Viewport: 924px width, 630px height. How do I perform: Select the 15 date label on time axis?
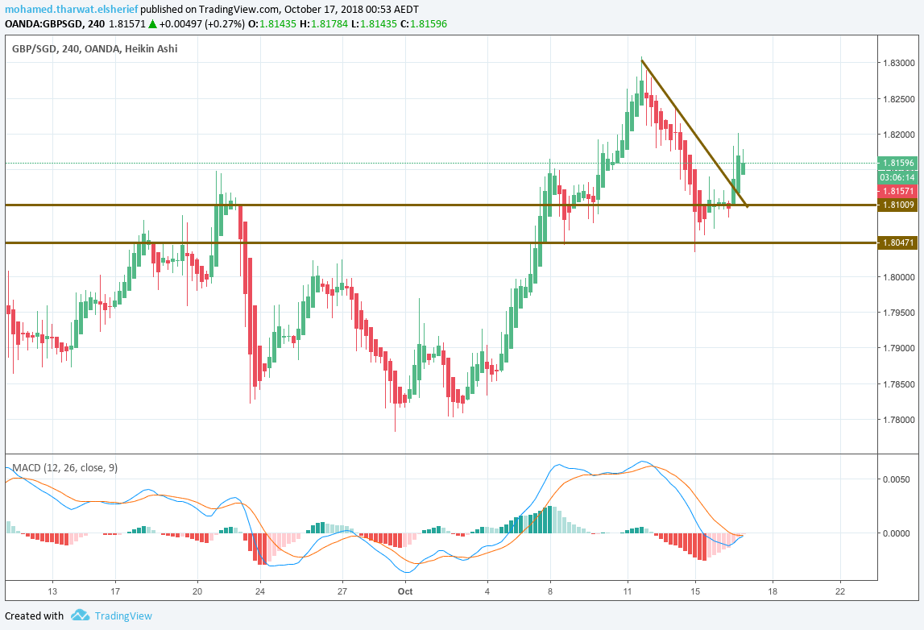[x=695, y=591]
